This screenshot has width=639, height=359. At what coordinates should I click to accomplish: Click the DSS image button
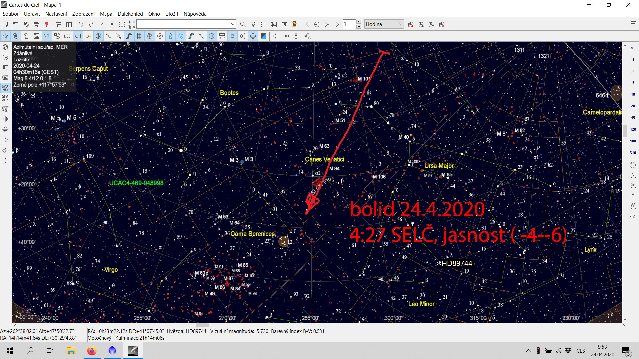click(x=67, y=36)
